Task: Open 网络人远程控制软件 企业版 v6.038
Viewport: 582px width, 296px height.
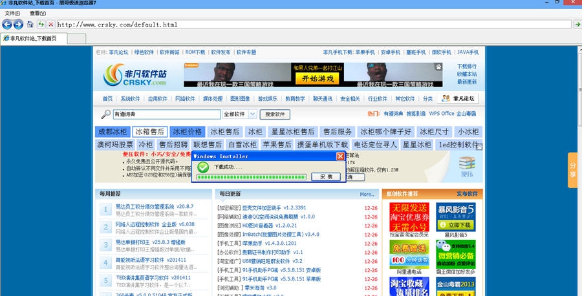Action: point(155,224)
